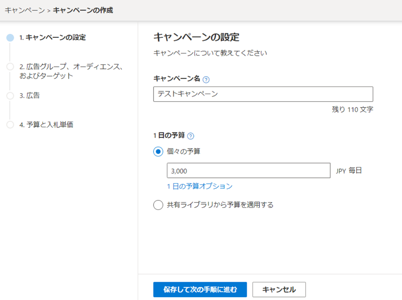Click the step 4 progress circle
The height and width of the screenshot is (300, 402).
(10, 125)
